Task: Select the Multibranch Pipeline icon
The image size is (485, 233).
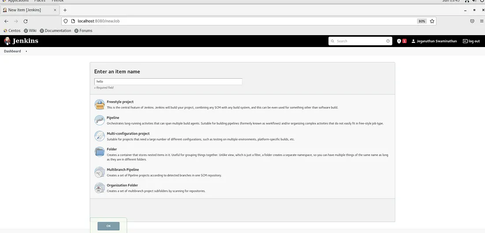Action: coord(100,172)
